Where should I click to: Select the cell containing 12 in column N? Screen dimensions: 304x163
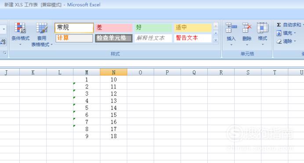click(x=114, y=94)
